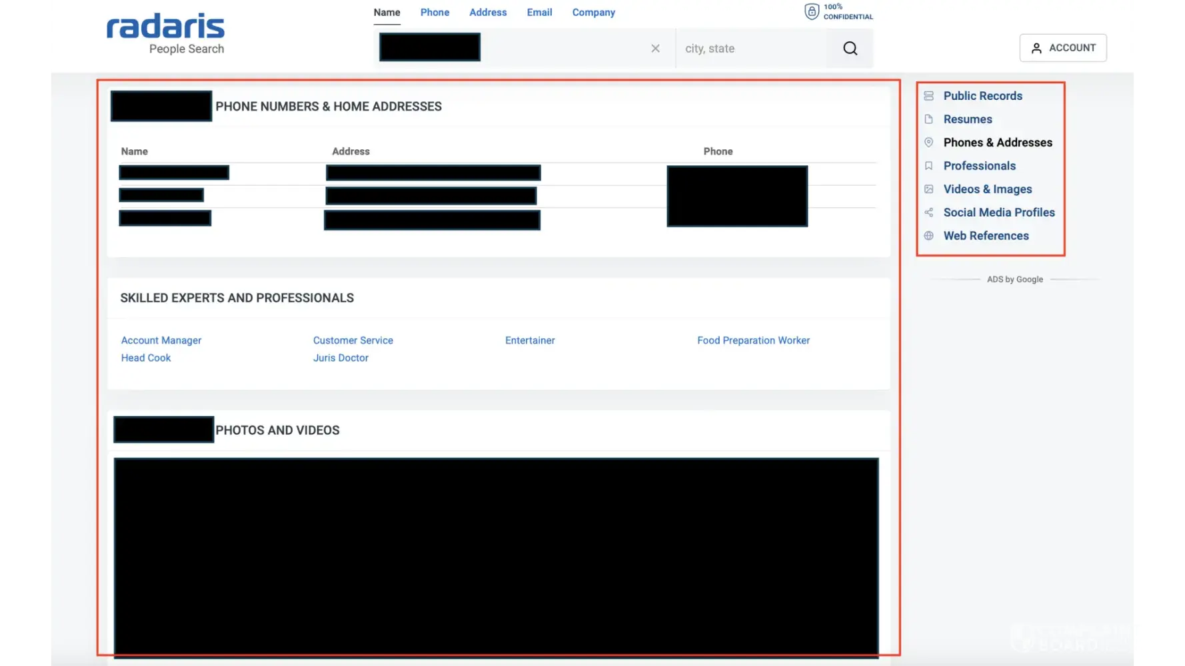Click the ADS by Google label
Screen dimensions: 1185x666
1014,280
